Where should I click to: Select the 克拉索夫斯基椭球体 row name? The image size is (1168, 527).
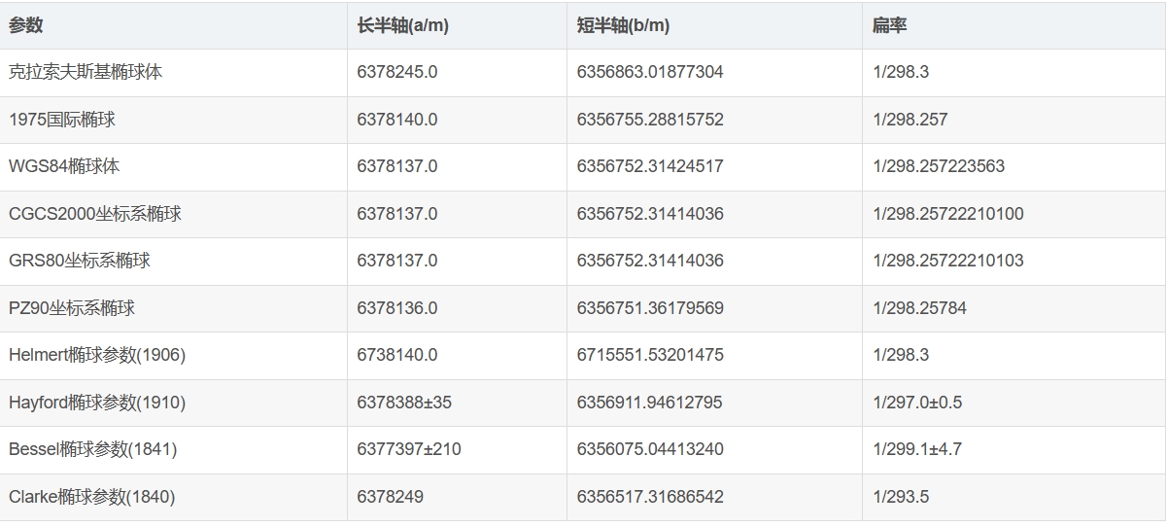[x=86, y=73]
